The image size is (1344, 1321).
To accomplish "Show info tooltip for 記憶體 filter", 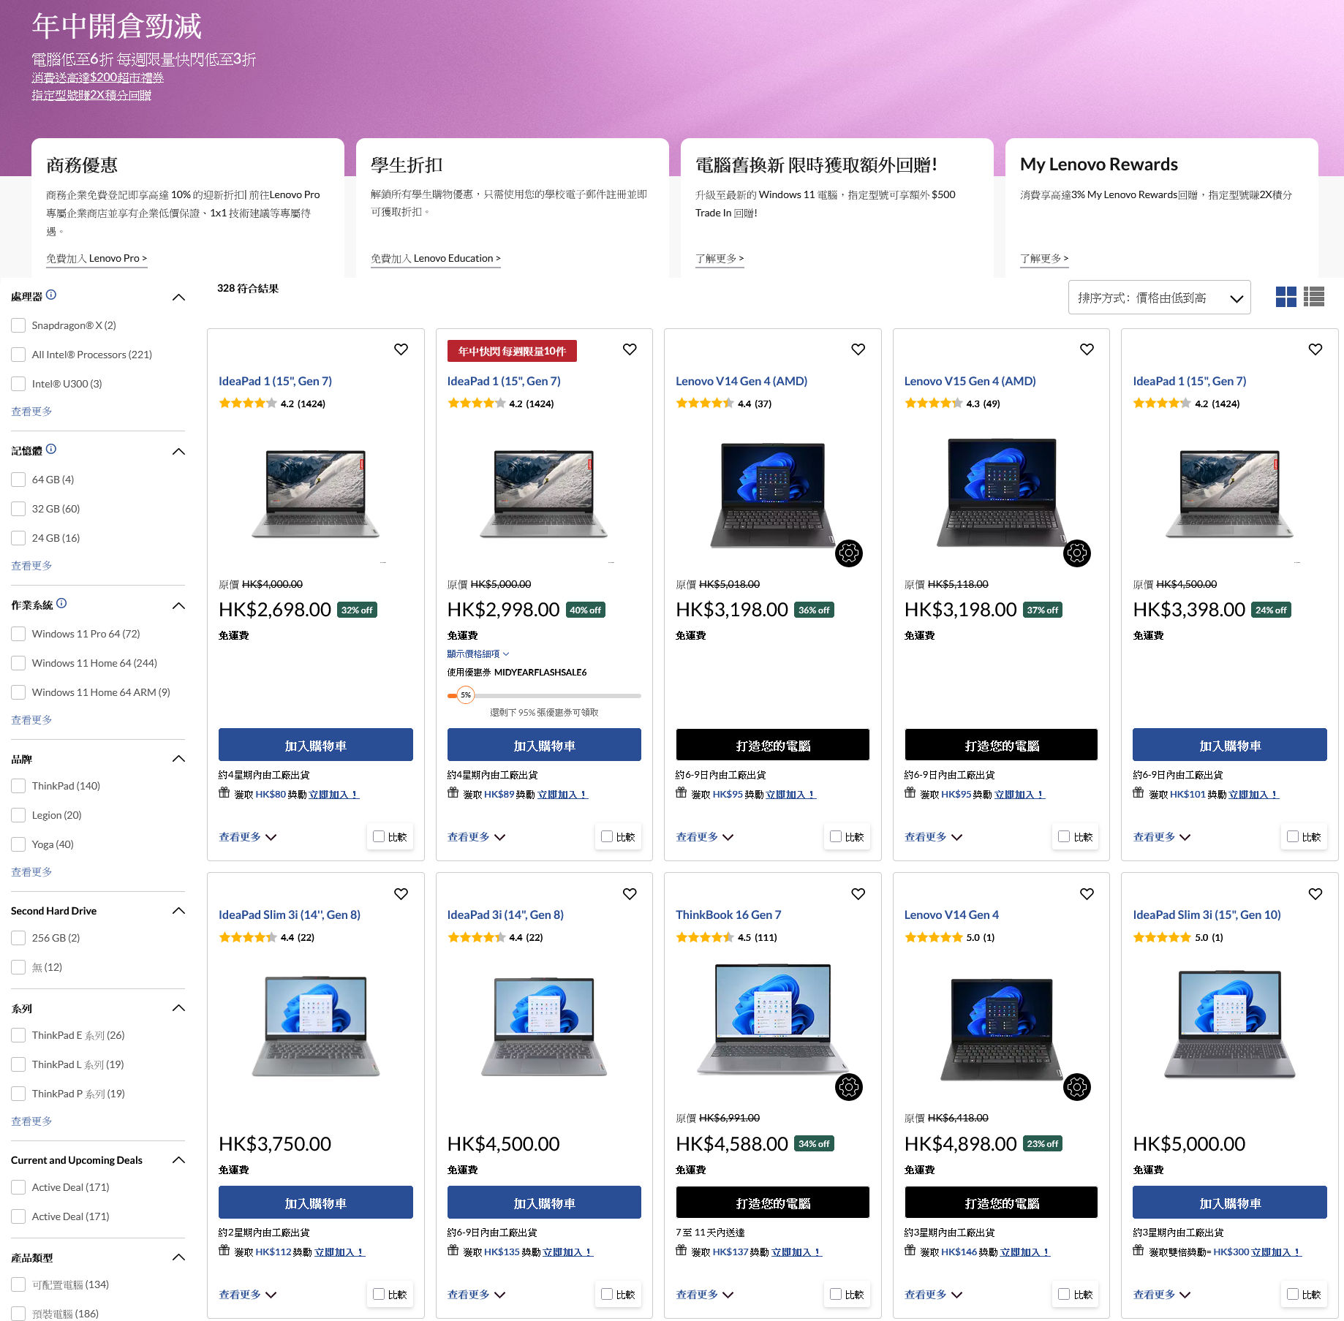I will (x=51, y=450).
